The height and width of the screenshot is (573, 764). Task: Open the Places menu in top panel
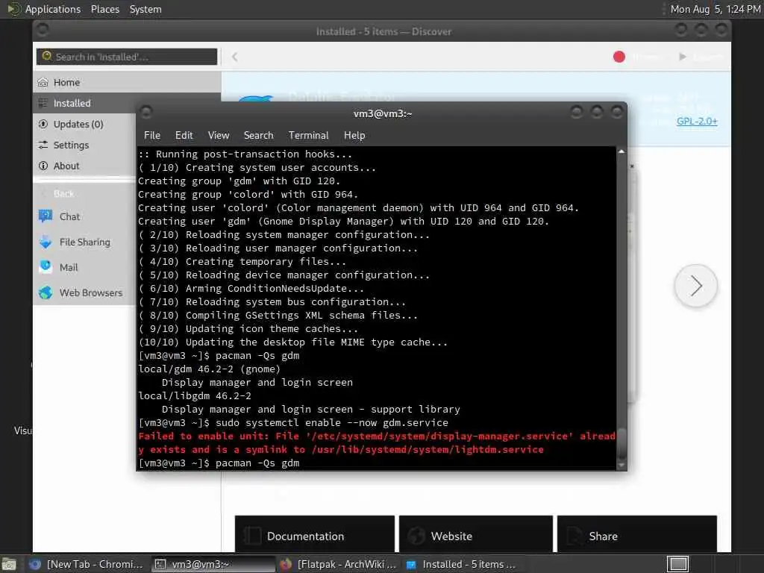tap(104, 9)
